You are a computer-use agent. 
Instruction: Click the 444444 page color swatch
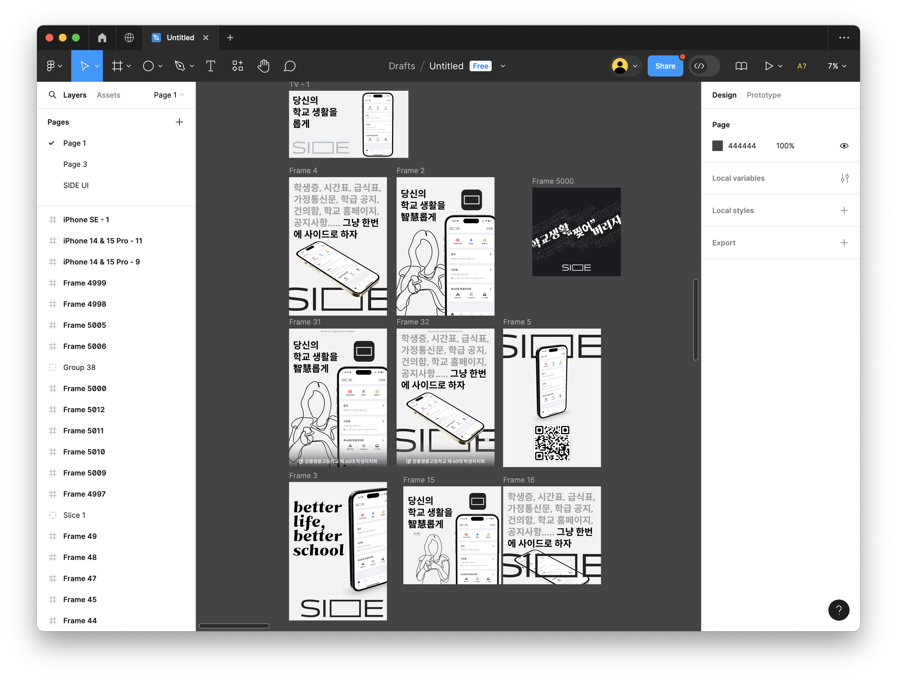pyautogui.click(x=717, y=146)
